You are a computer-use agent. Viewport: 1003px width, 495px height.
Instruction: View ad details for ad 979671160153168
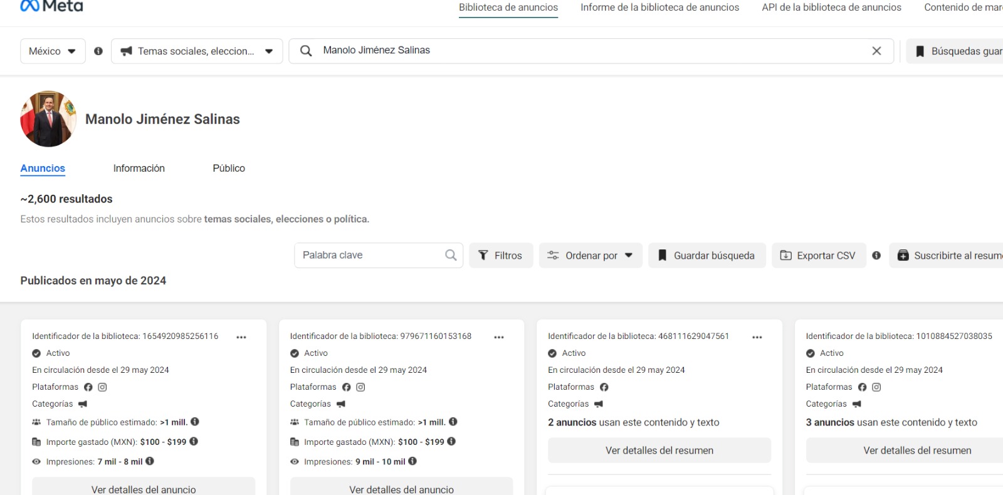[401, 486]
